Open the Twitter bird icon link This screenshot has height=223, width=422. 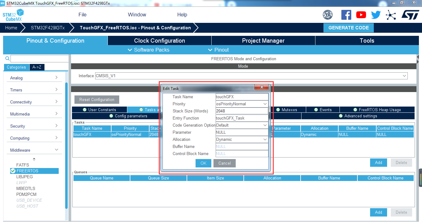(x=376, y=15)
